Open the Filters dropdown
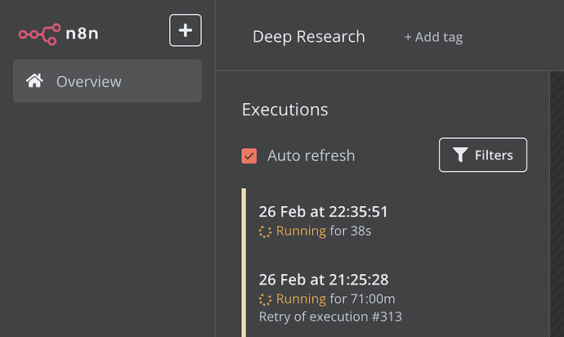The width and height of the screenshot is (564, 337). [x=483, y=155]
